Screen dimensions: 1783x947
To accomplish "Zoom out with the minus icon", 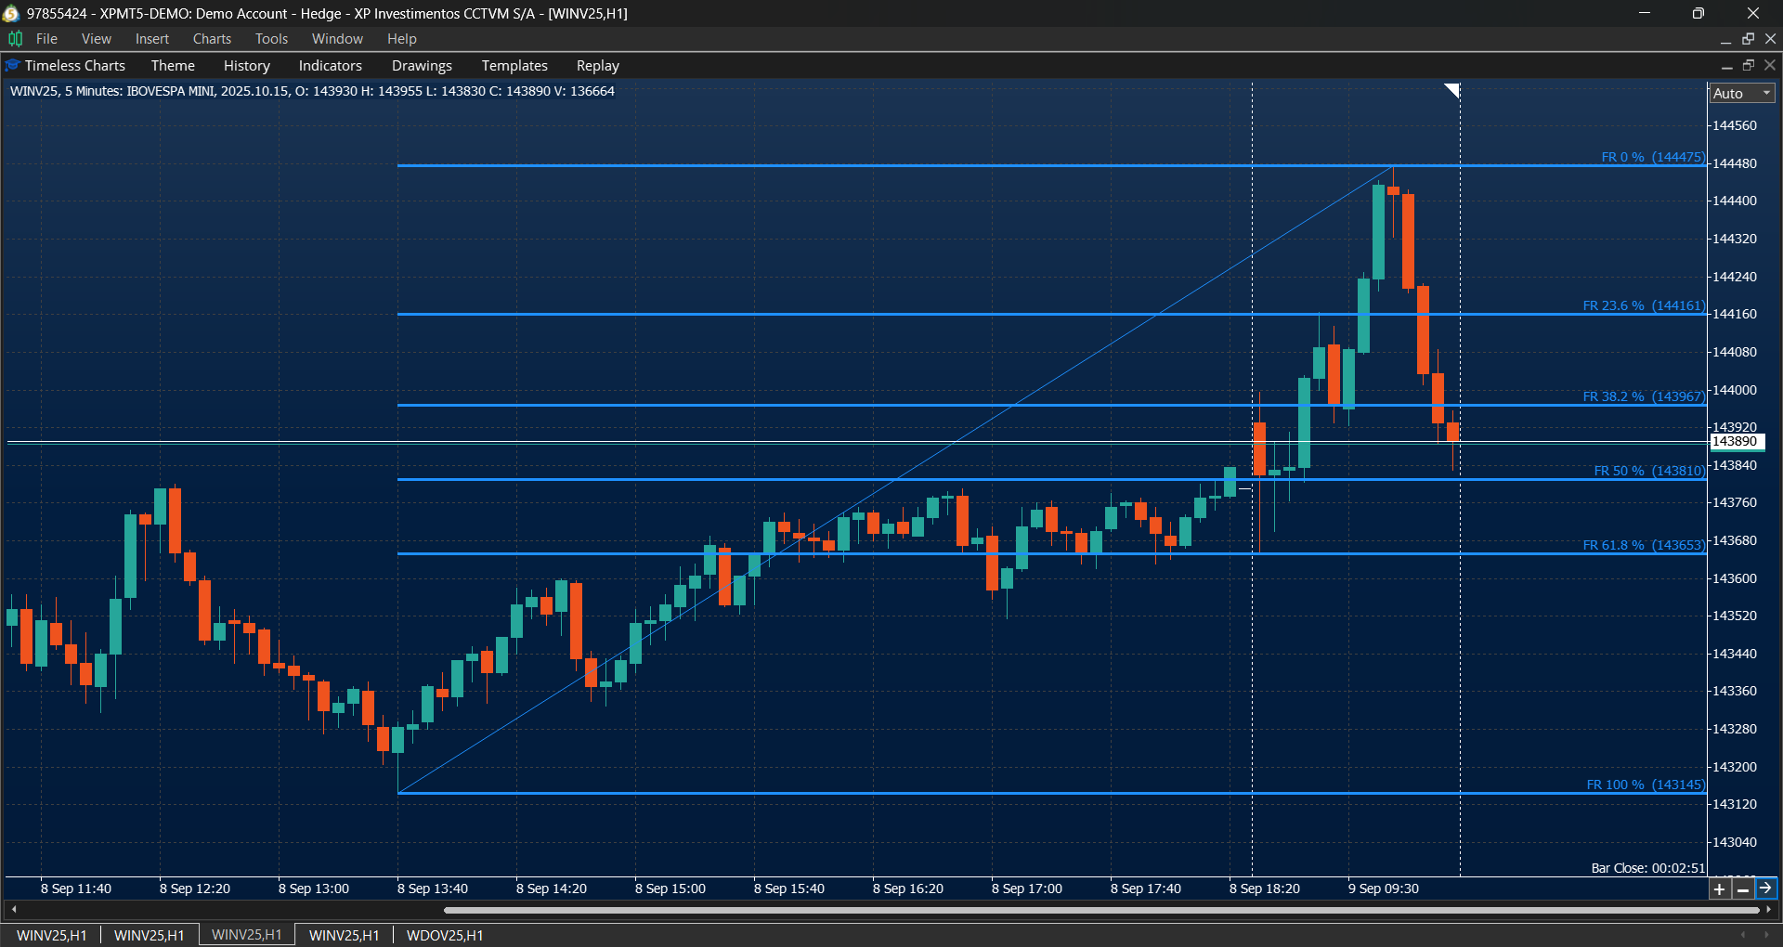I will 1742,889.
